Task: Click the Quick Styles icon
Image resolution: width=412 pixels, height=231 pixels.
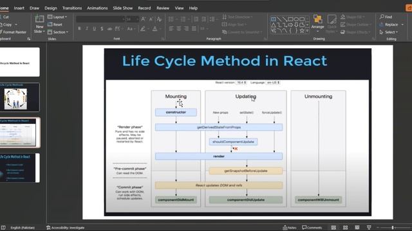Action: pyautogui.click(x=332, y=20)
